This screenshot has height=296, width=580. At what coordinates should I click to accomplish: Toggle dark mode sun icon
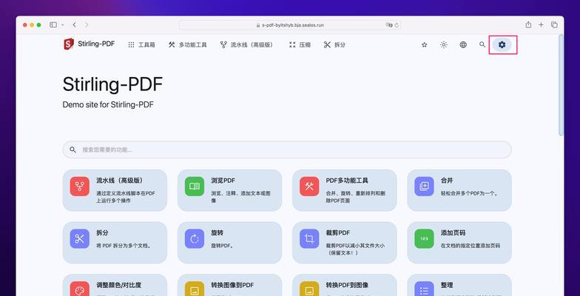(x=444, y=44)
